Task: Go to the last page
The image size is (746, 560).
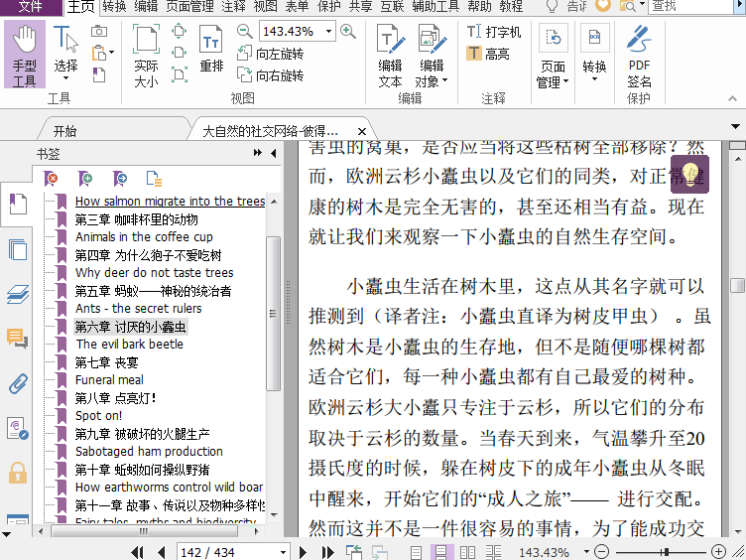Action: (327, 552)
